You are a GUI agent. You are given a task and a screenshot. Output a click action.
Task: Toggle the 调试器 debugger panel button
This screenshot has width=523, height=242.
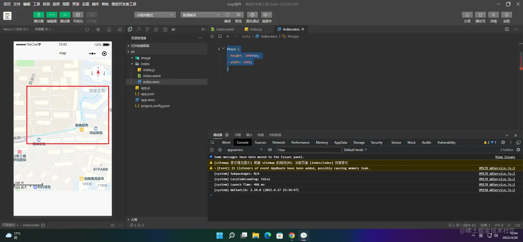click(65, 15)
